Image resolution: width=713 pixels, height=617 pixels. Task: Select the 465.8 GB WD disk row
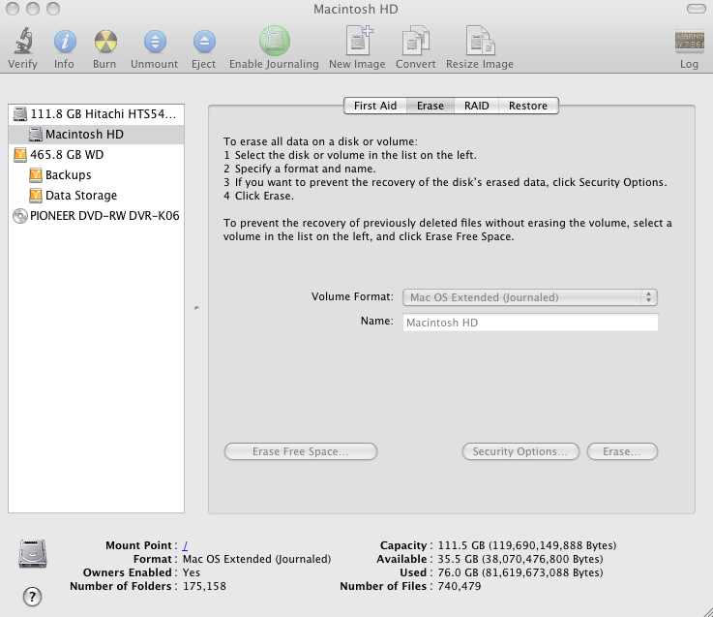[97, 155]
